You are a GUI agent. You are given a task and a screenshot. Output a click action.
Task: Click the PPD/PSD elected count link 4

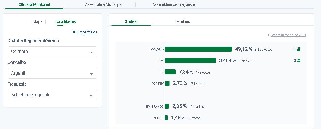click(x=295, y=49)
